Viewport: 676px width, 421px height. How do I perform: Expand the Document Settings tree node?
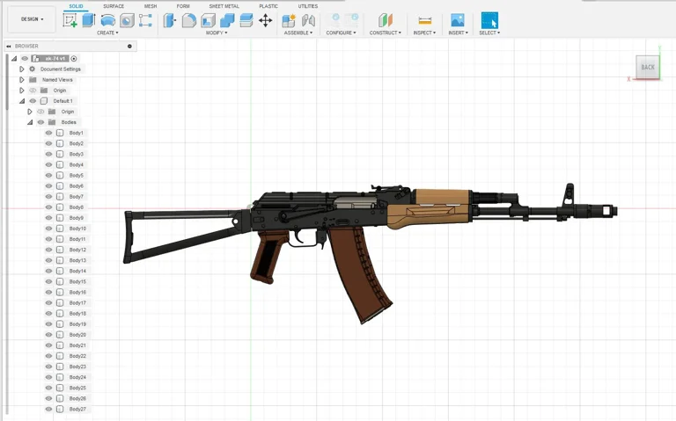point(22,69)
